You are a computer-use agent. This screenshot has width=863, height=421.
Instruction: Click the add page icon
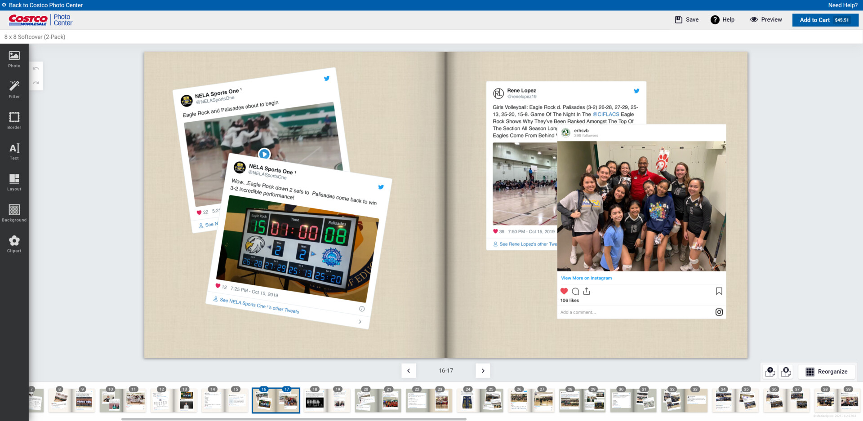pos(770,372)
